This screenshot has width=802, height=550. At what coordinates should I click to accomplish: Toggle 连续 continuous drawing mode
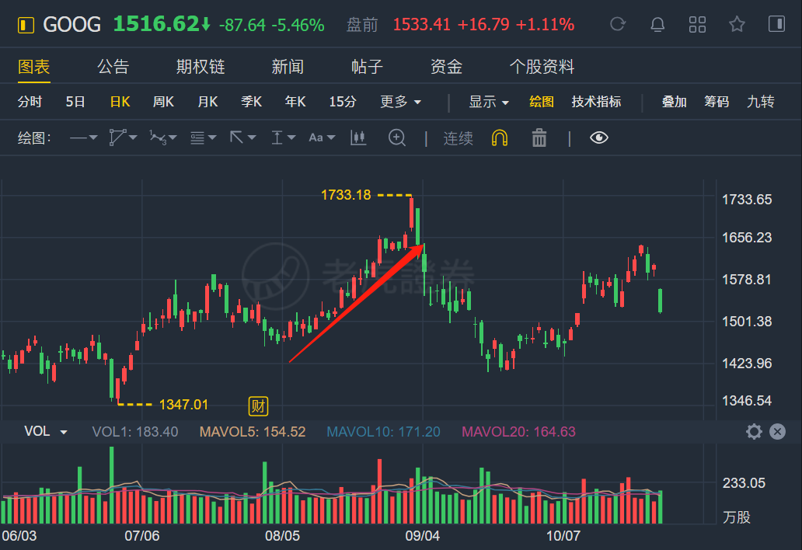pyautogui.click(x=458, y=138)
